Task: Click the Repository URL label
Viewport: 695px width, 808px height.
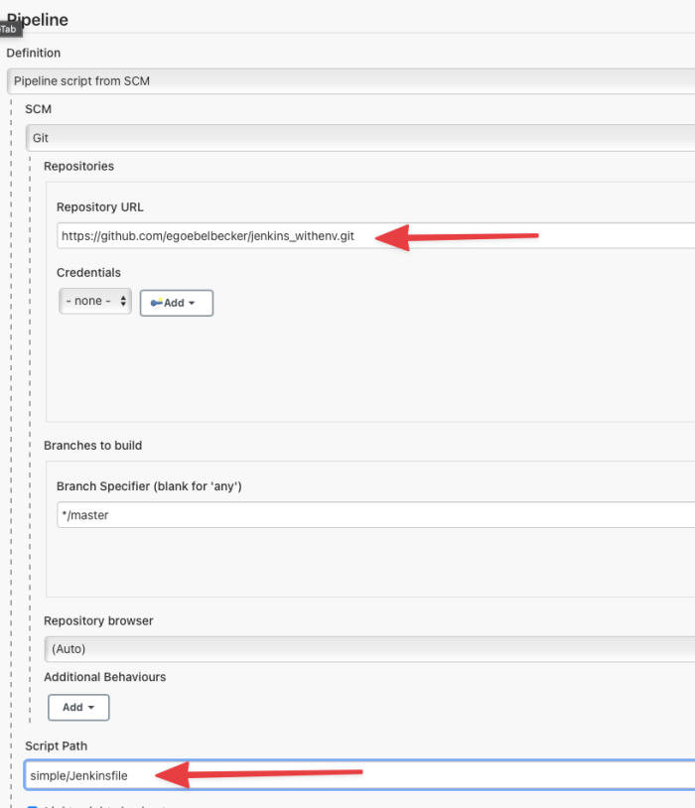Action: 100,207
